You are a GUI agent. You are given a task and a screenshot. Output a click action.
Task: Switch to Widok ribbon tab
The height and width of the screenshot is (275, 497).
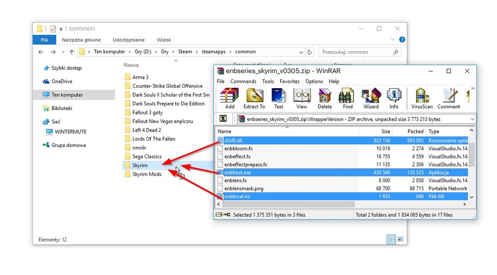tap(164, 40)
